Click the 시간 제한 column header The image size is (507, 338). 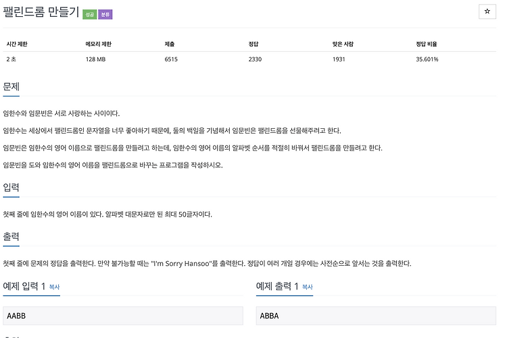coord(17,44)
